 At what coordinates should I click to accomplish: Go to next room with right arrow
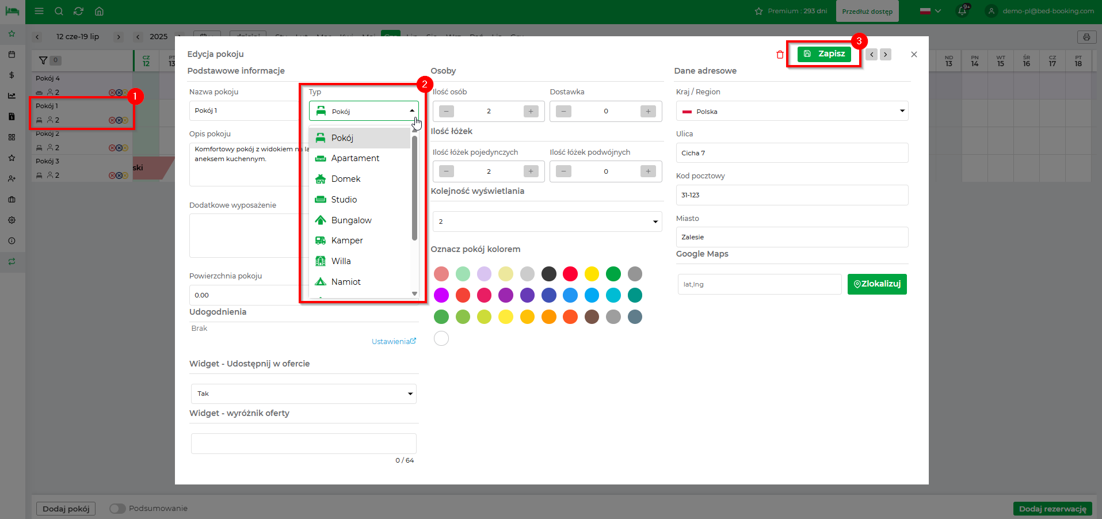(886, 55)
